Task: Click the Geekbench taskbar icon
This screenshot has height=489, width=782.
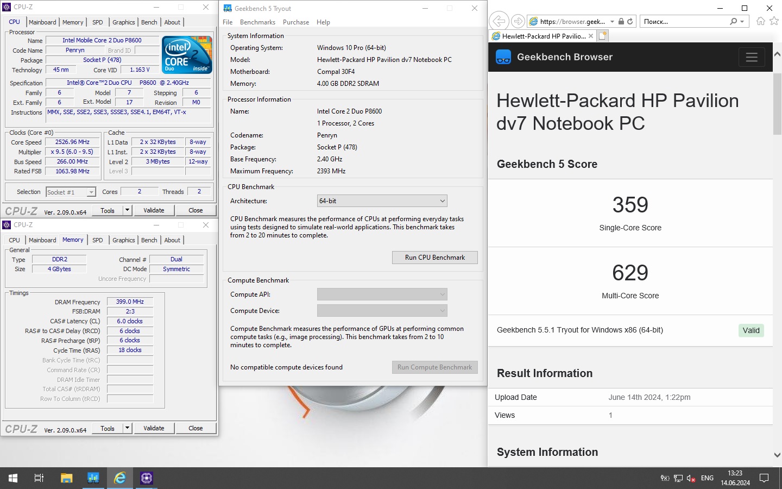Action: [93, 478]
